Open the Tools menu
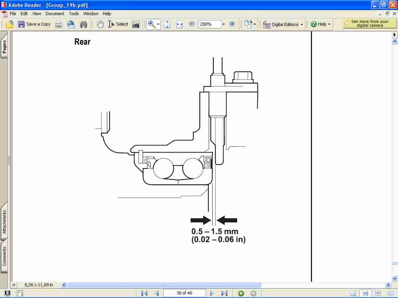The width and height of the screenshot is (398, 298). pyautogui.click(x=73, y=14)
